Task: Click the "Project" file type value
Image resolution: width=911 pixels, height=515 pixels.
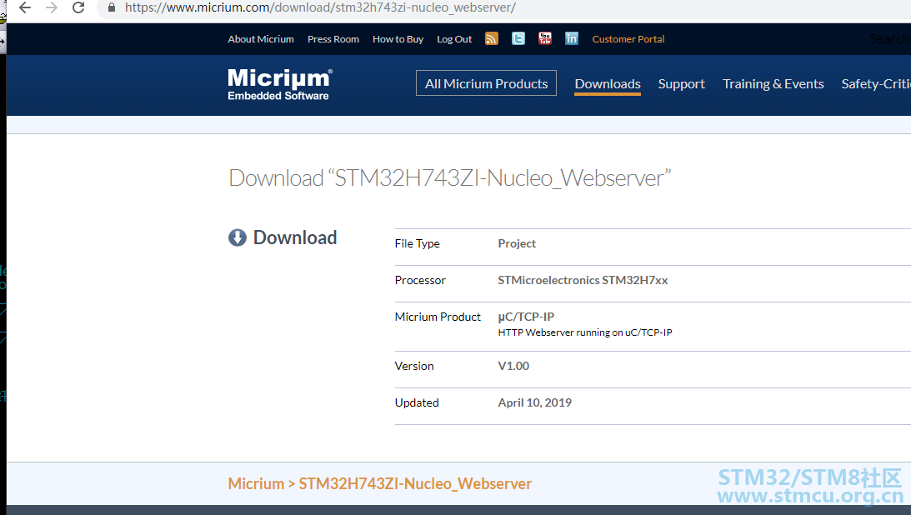Action: click(517, 243)
